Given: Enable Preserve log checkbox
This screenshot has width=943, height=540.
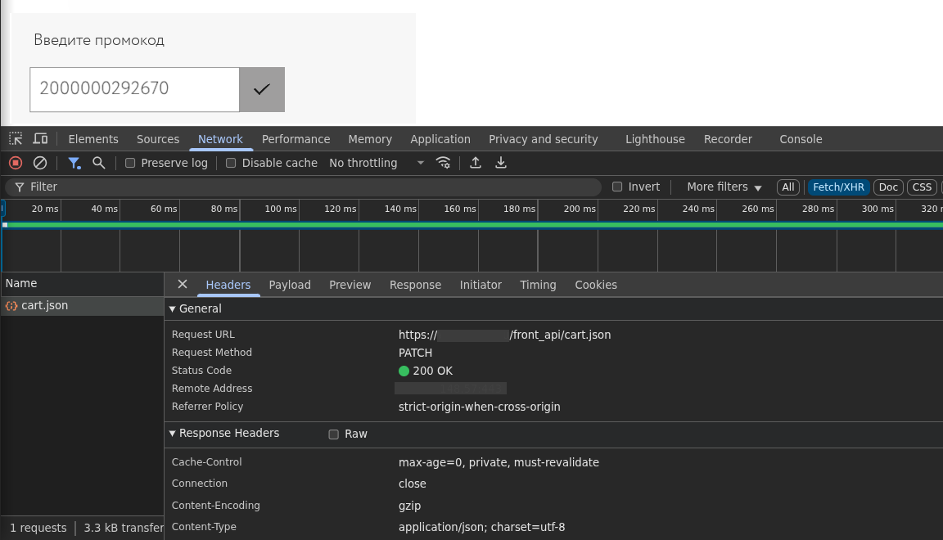Looking at the screenshot, I should 130,163.
